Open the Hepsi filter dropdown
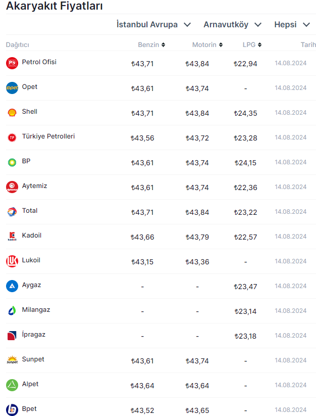Image resolution: width=316 pixels, height=416 pixels. click(x=292, y=24)
